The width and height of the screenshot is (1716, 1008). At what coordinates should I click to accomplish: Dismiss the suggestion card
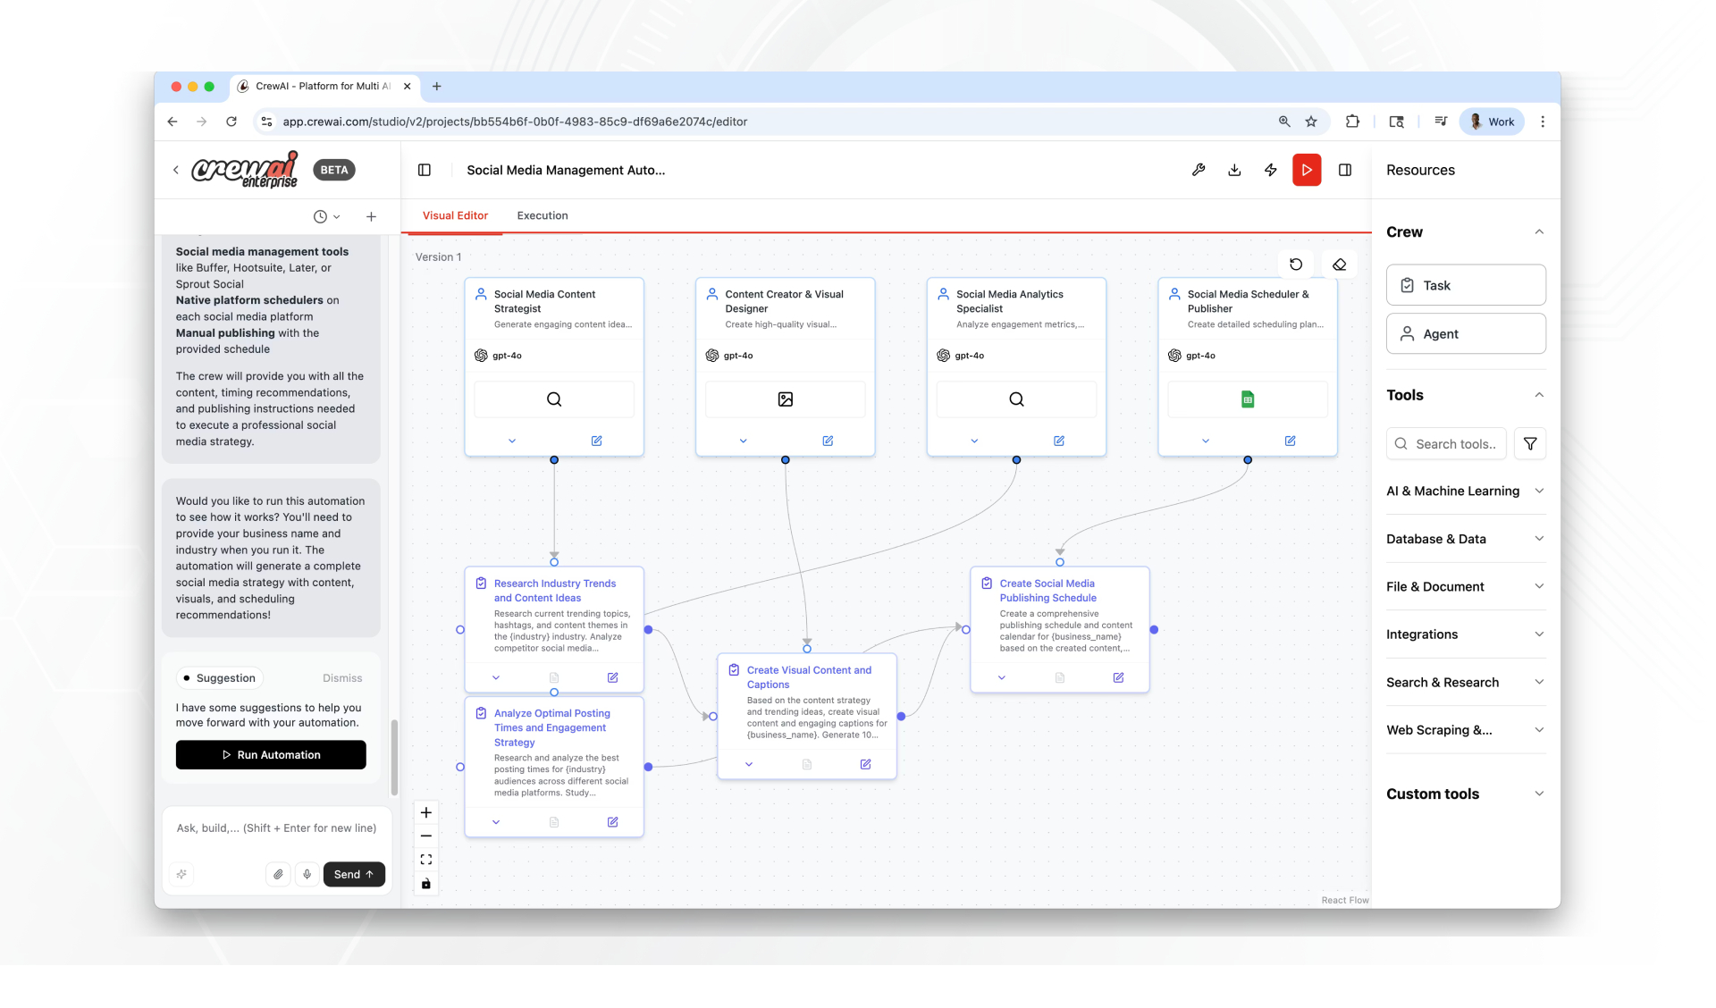pos(342,678)
